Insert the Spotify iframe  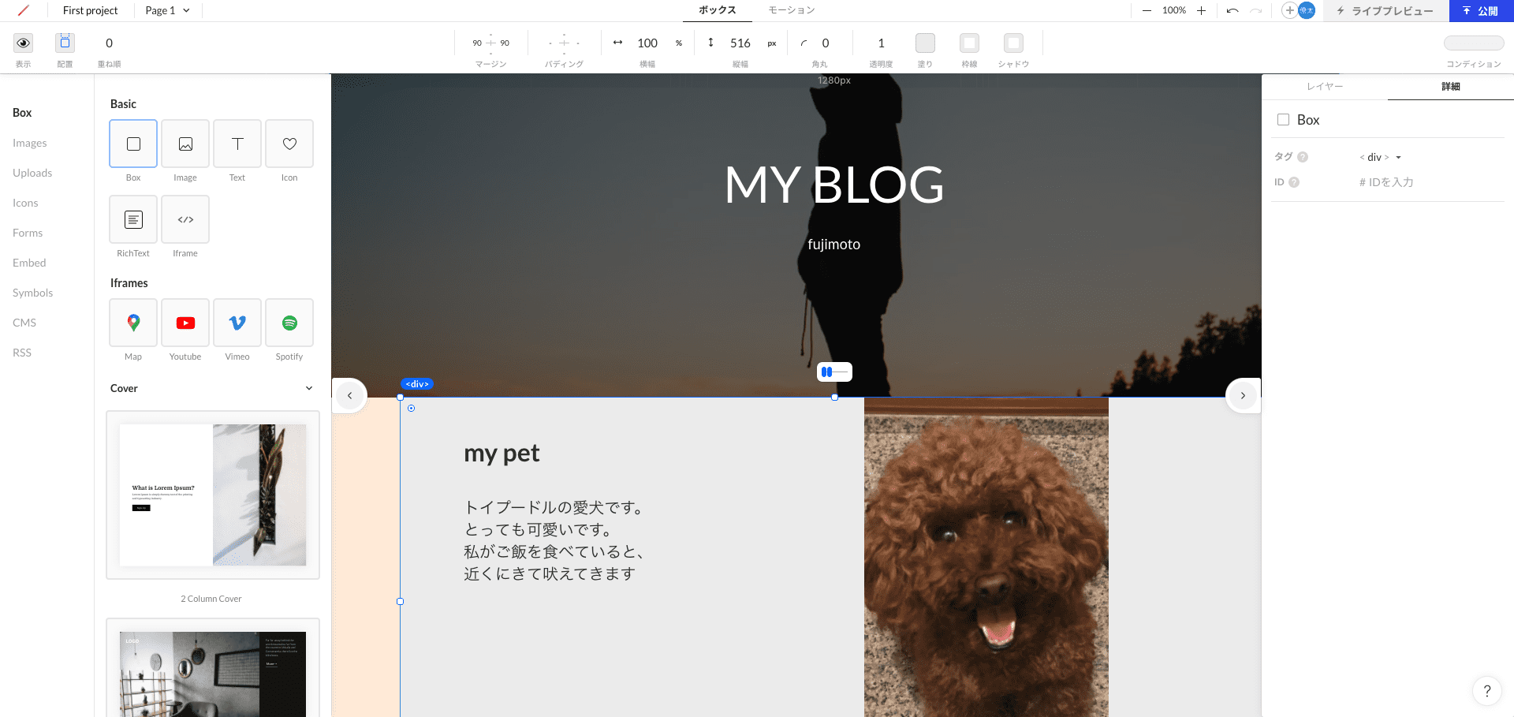289,323
